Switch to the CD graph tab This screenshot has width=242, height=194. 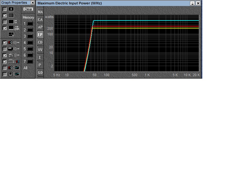click(x=40, y=42)
